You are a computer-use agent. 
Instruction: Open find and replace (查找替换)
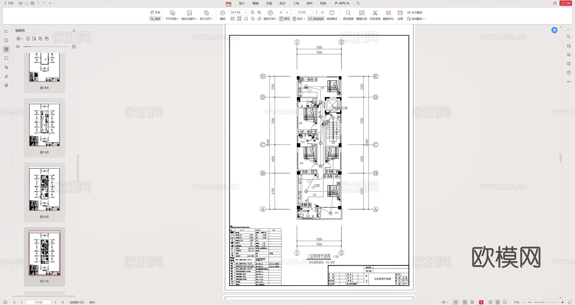(348, 15)
